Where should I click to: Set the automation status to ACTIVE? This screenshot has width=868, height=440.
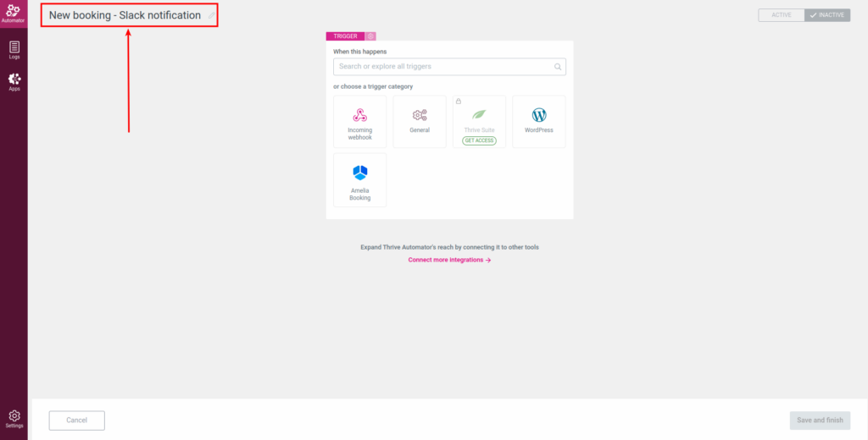pos(781,15)
